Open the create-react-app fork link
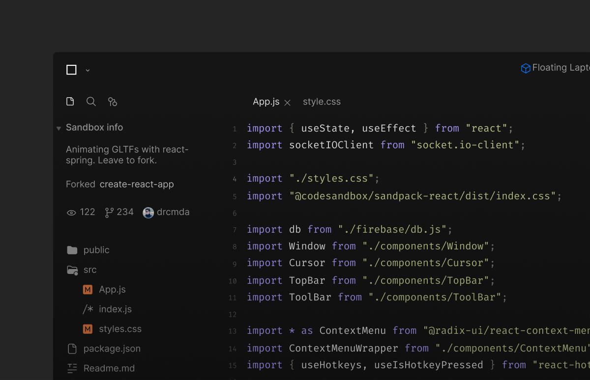The image size is (590, 380). pos(136,184)
